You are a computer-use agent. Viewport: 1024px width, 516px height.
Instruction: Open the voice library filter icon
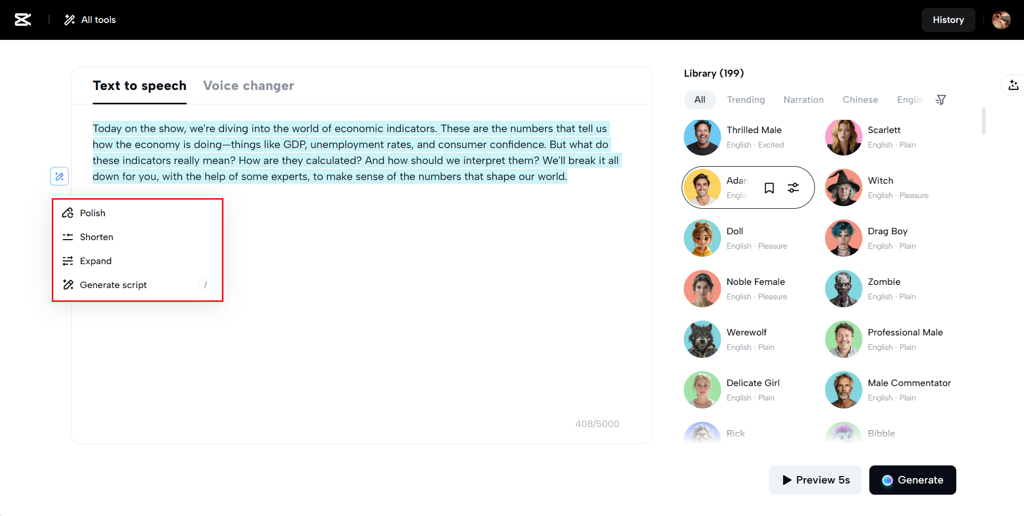pyautogui.click(x=941, y=100)
